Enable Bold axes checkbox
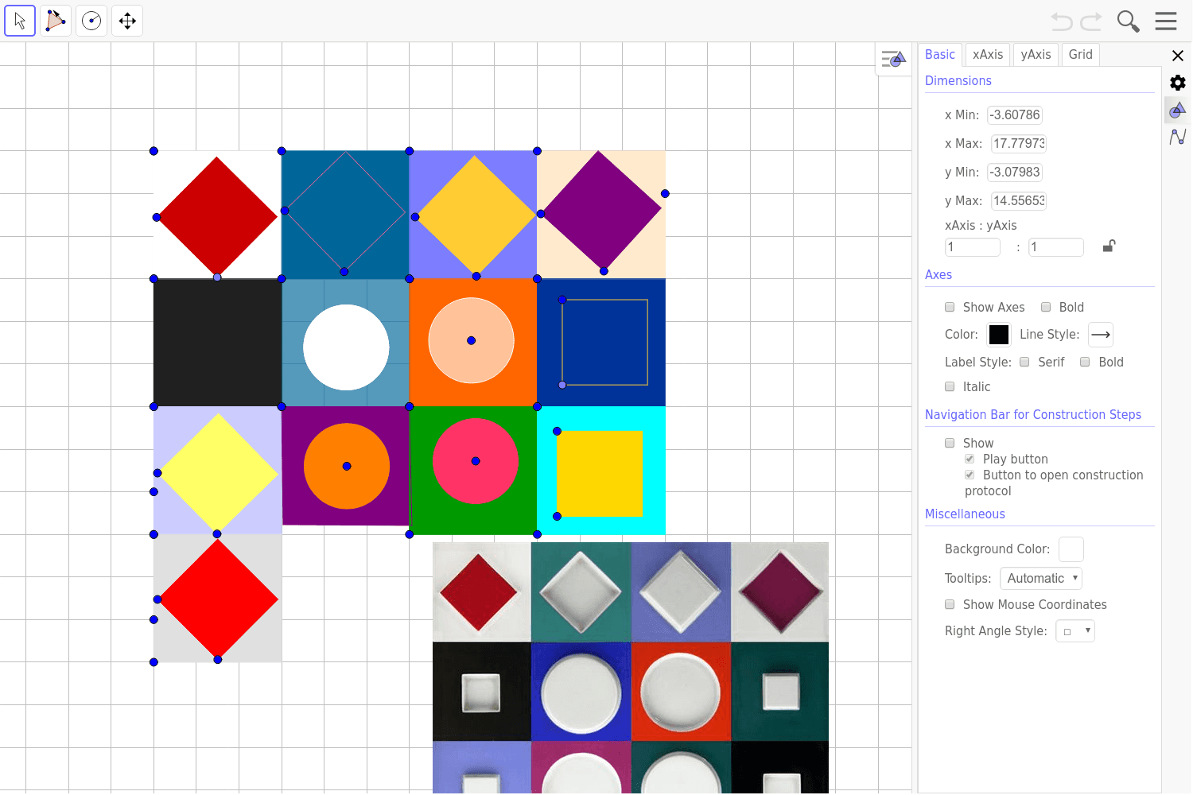 coord(1046,307)
